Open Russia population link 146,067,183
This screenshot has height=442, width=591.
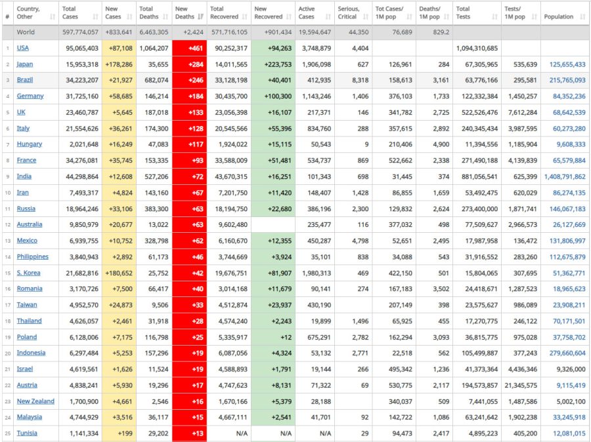(567, 209)
